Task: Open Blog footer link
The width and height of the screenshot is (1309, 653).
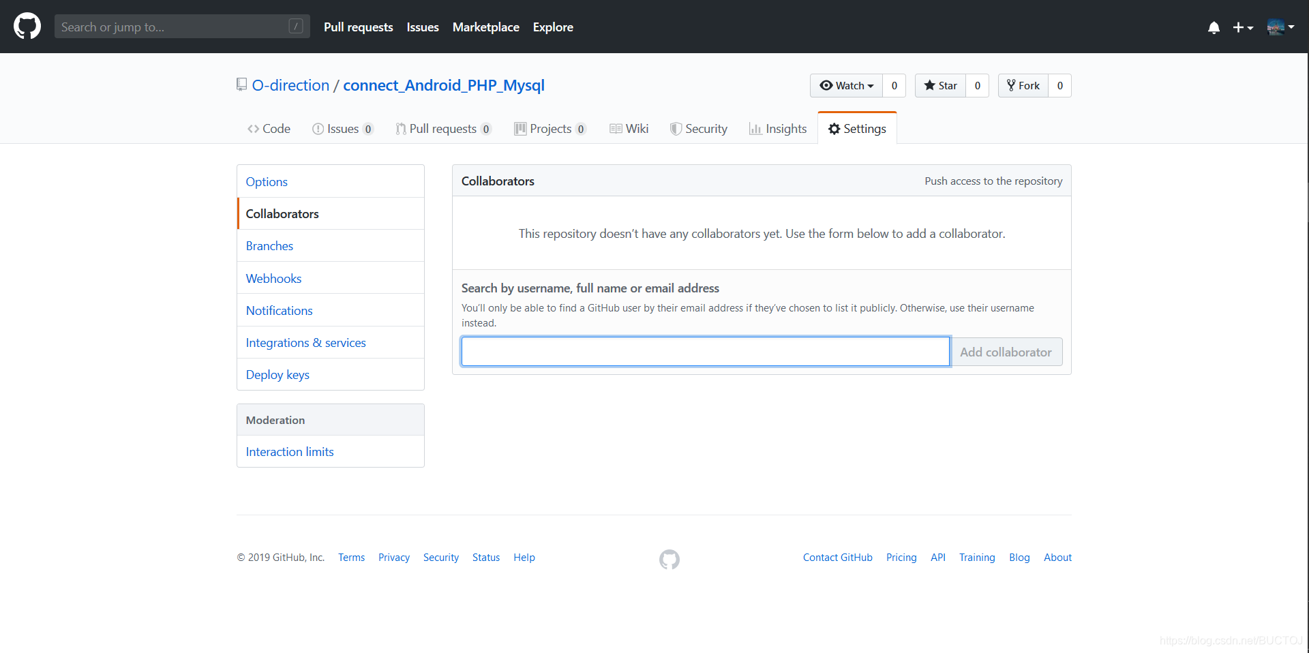Action: pos(1019,558)
